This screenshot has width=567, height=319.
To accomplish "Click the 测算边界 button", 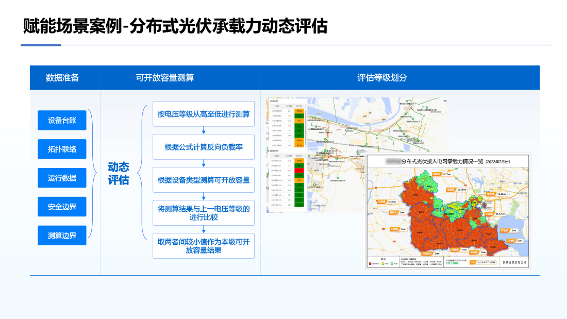I will click(62, 236).
